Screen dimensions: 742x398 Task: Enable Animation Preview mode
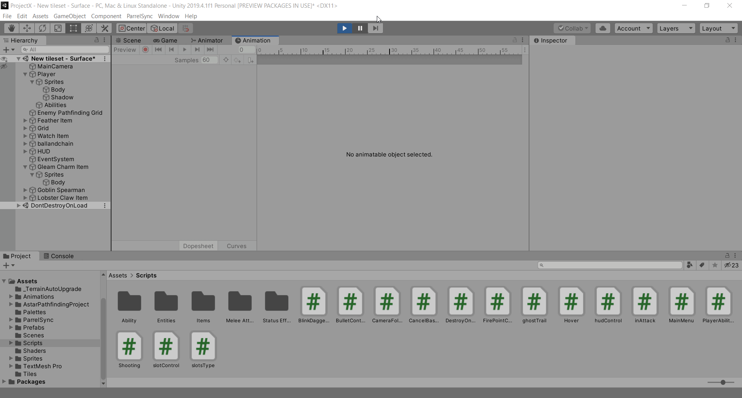tap(125, 49)
